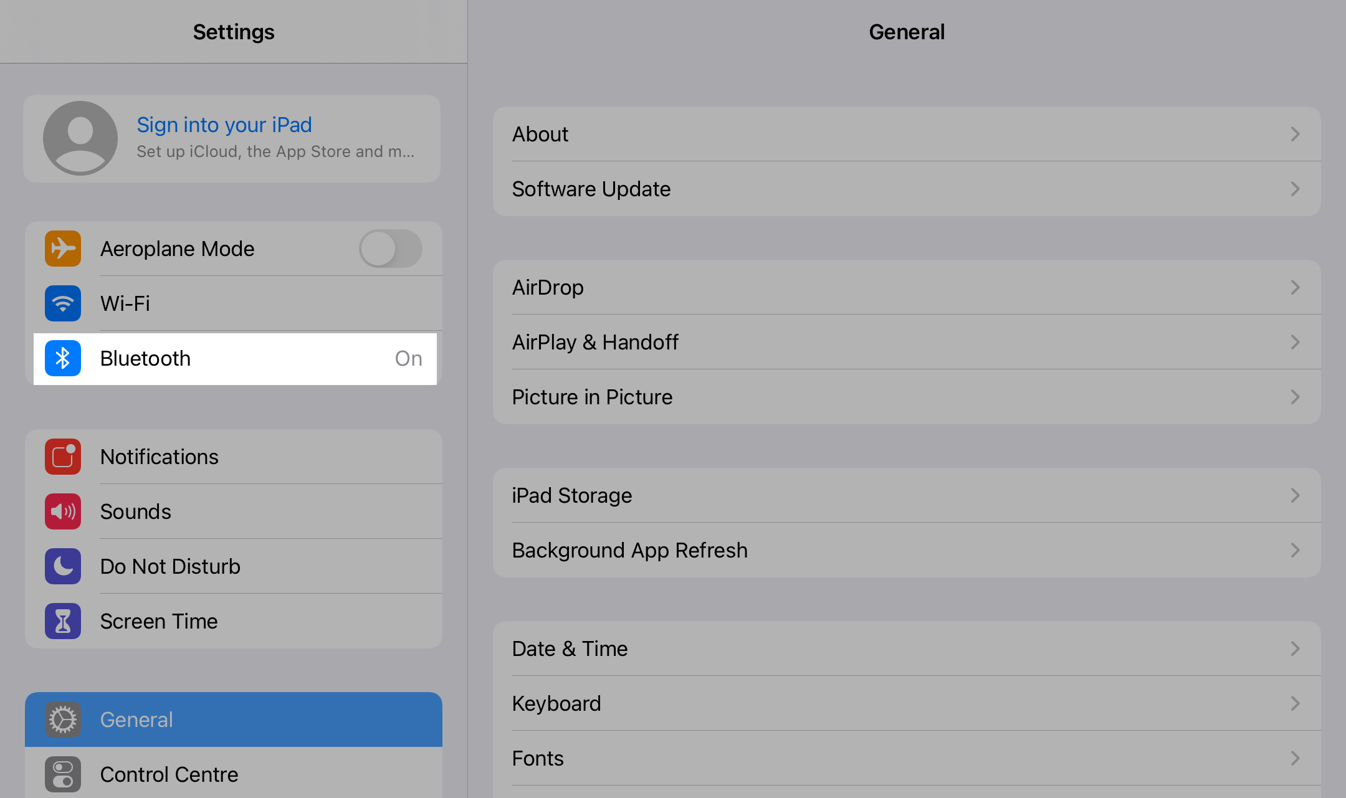This screenshot has height=798, width=1346.
Task: Click the blue Wi-Fi icon
Action: [63, 303]
